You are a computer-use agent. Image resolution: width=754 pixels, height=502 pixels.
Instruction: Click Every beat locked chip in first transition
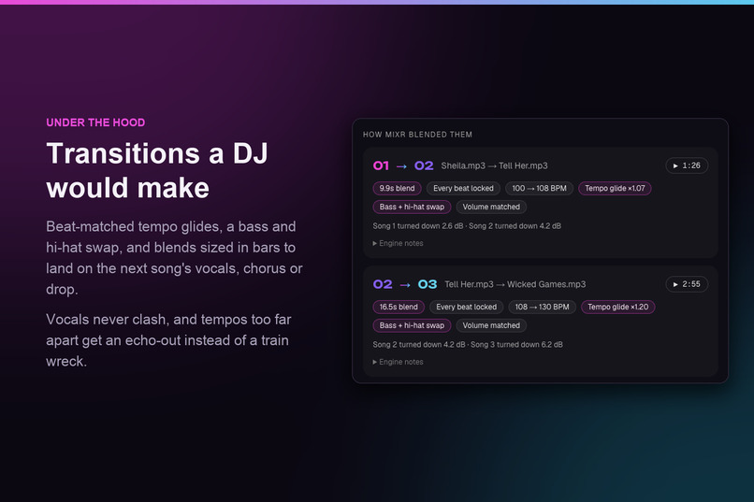(x=463, y=188)
